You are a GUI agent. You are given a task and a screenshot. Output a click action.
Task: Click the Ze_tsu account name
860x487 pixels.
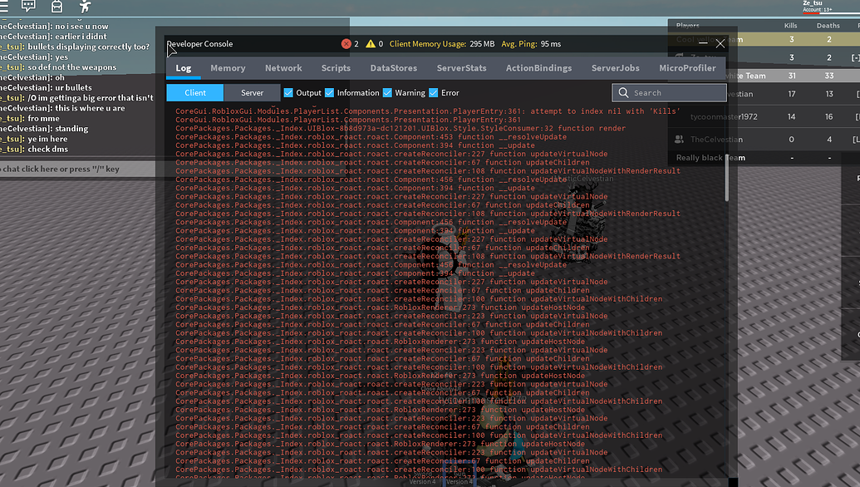[813, 3]
